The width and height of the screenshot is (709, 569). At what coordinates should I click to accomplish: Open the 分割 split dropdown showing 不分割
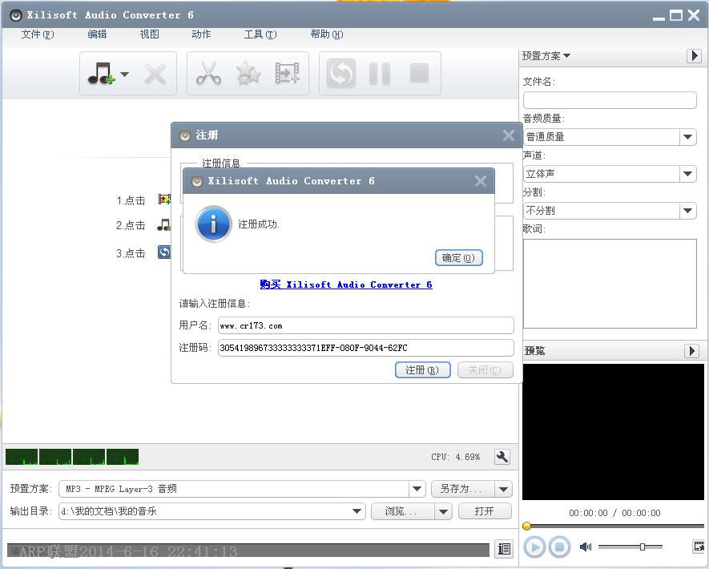point(688,210)
